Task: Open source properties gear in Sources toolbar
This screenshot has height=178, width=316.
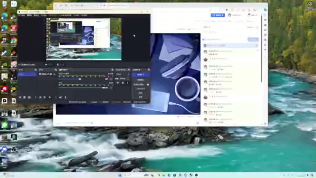Action: coord(49,97)
